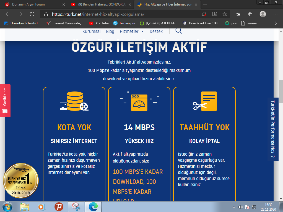The width and height of the screenshot is (283, 212).
Task: Open [Çözüldü] ATI HD 4 bookmark
Action: [x=159, y=23]
